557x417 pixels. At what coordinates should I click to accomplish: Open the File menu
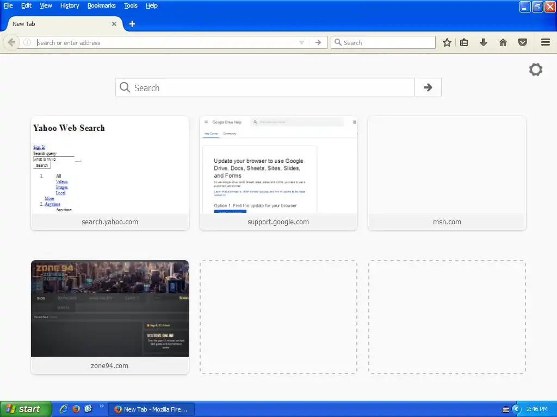(x=8, y=5)
